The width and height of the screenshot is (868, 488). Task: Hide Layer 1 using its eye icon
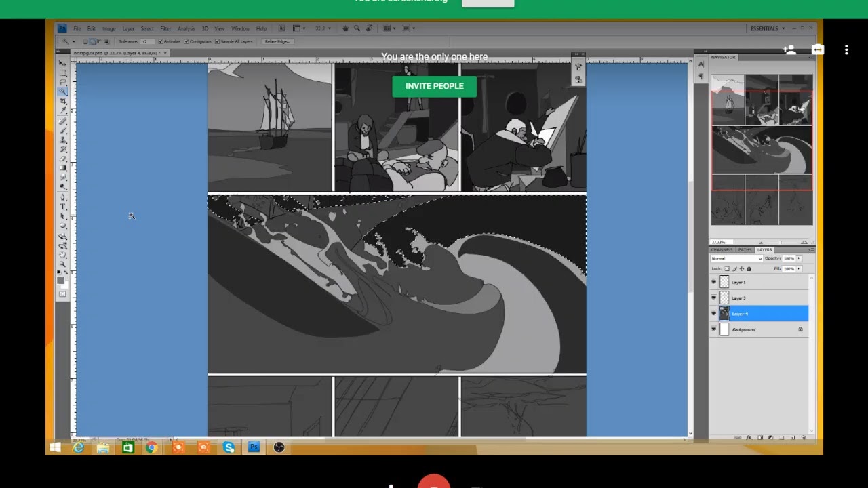(x=713, y=283)
